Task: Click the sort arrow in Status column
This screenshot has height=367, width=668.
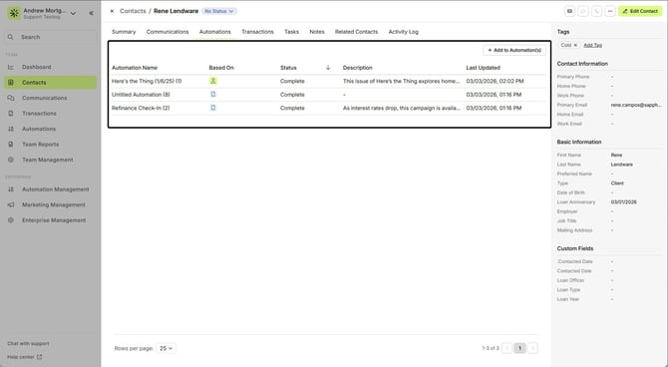Action: 328,68
